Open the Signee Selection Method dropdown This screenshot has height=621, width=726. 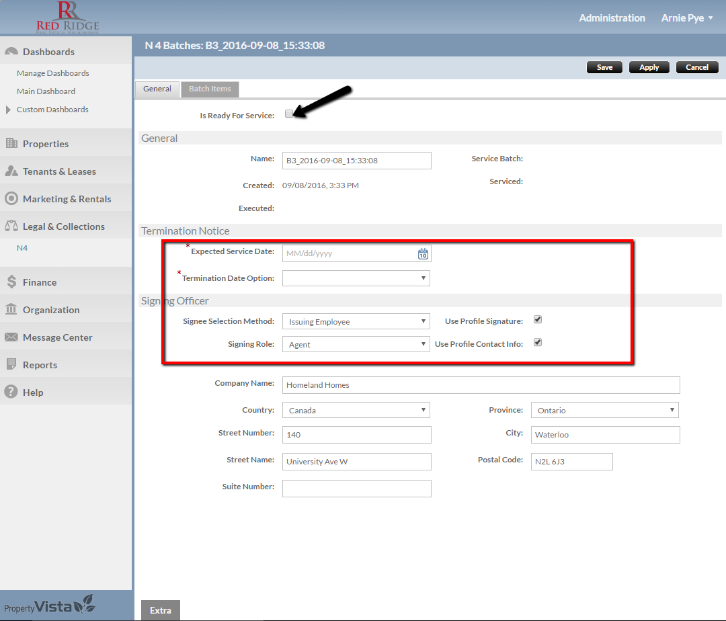point(356,322)
